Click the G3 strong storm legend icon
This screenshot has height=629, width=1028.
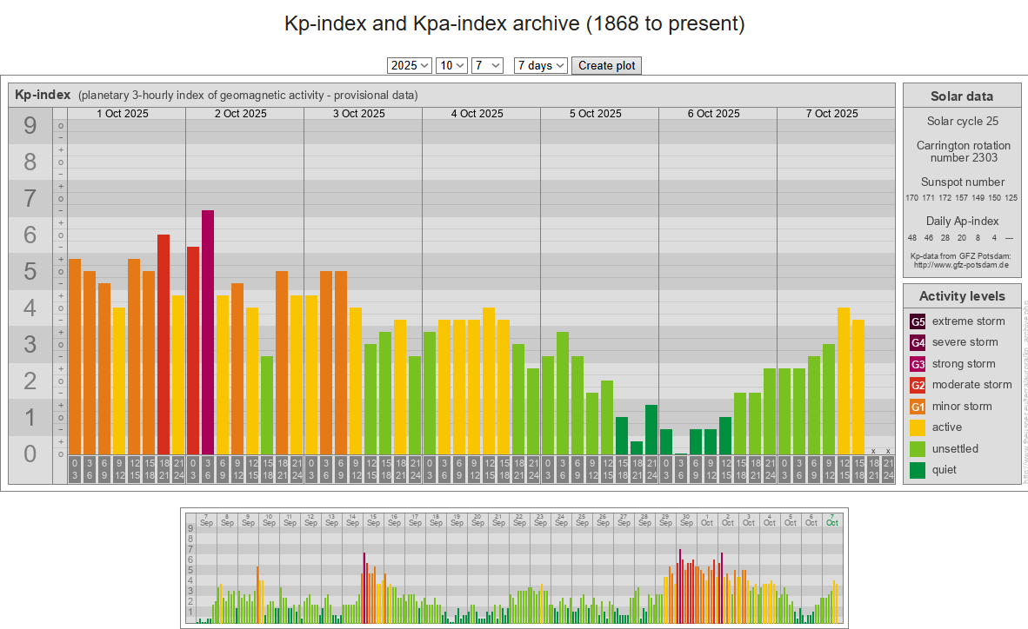point(918,364)
